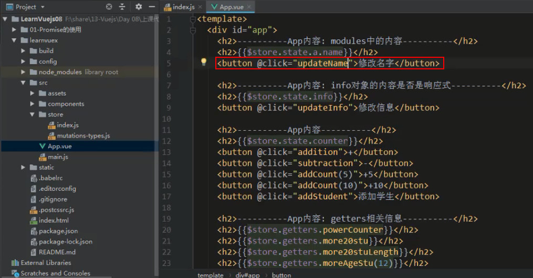This screenshot has width=533, height=278.
Task: Click the Vue icon next to App.vue in tree
Action: coord(42,146)
